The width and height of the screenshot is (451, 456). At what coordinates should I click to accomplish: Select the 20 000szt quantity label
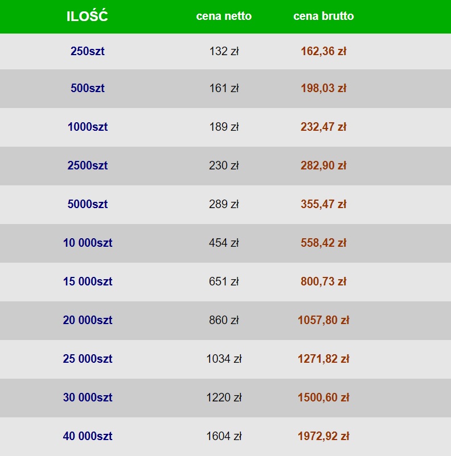click(x=88, y=321)
